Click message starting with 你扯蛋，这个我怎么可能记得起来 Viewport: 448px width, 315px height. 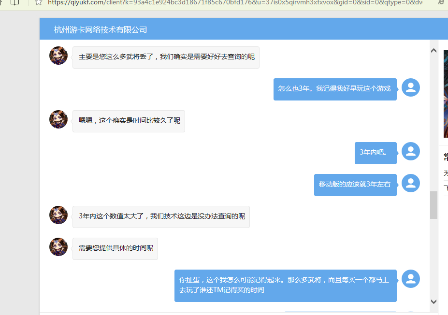pyautogui.click(x=286, y=286)
